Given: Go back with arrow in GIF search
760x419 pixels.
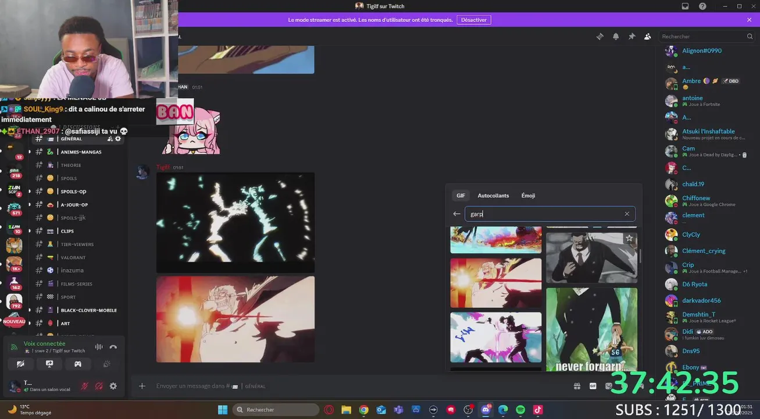Looking at the screenshot, I should pos(456,214).
